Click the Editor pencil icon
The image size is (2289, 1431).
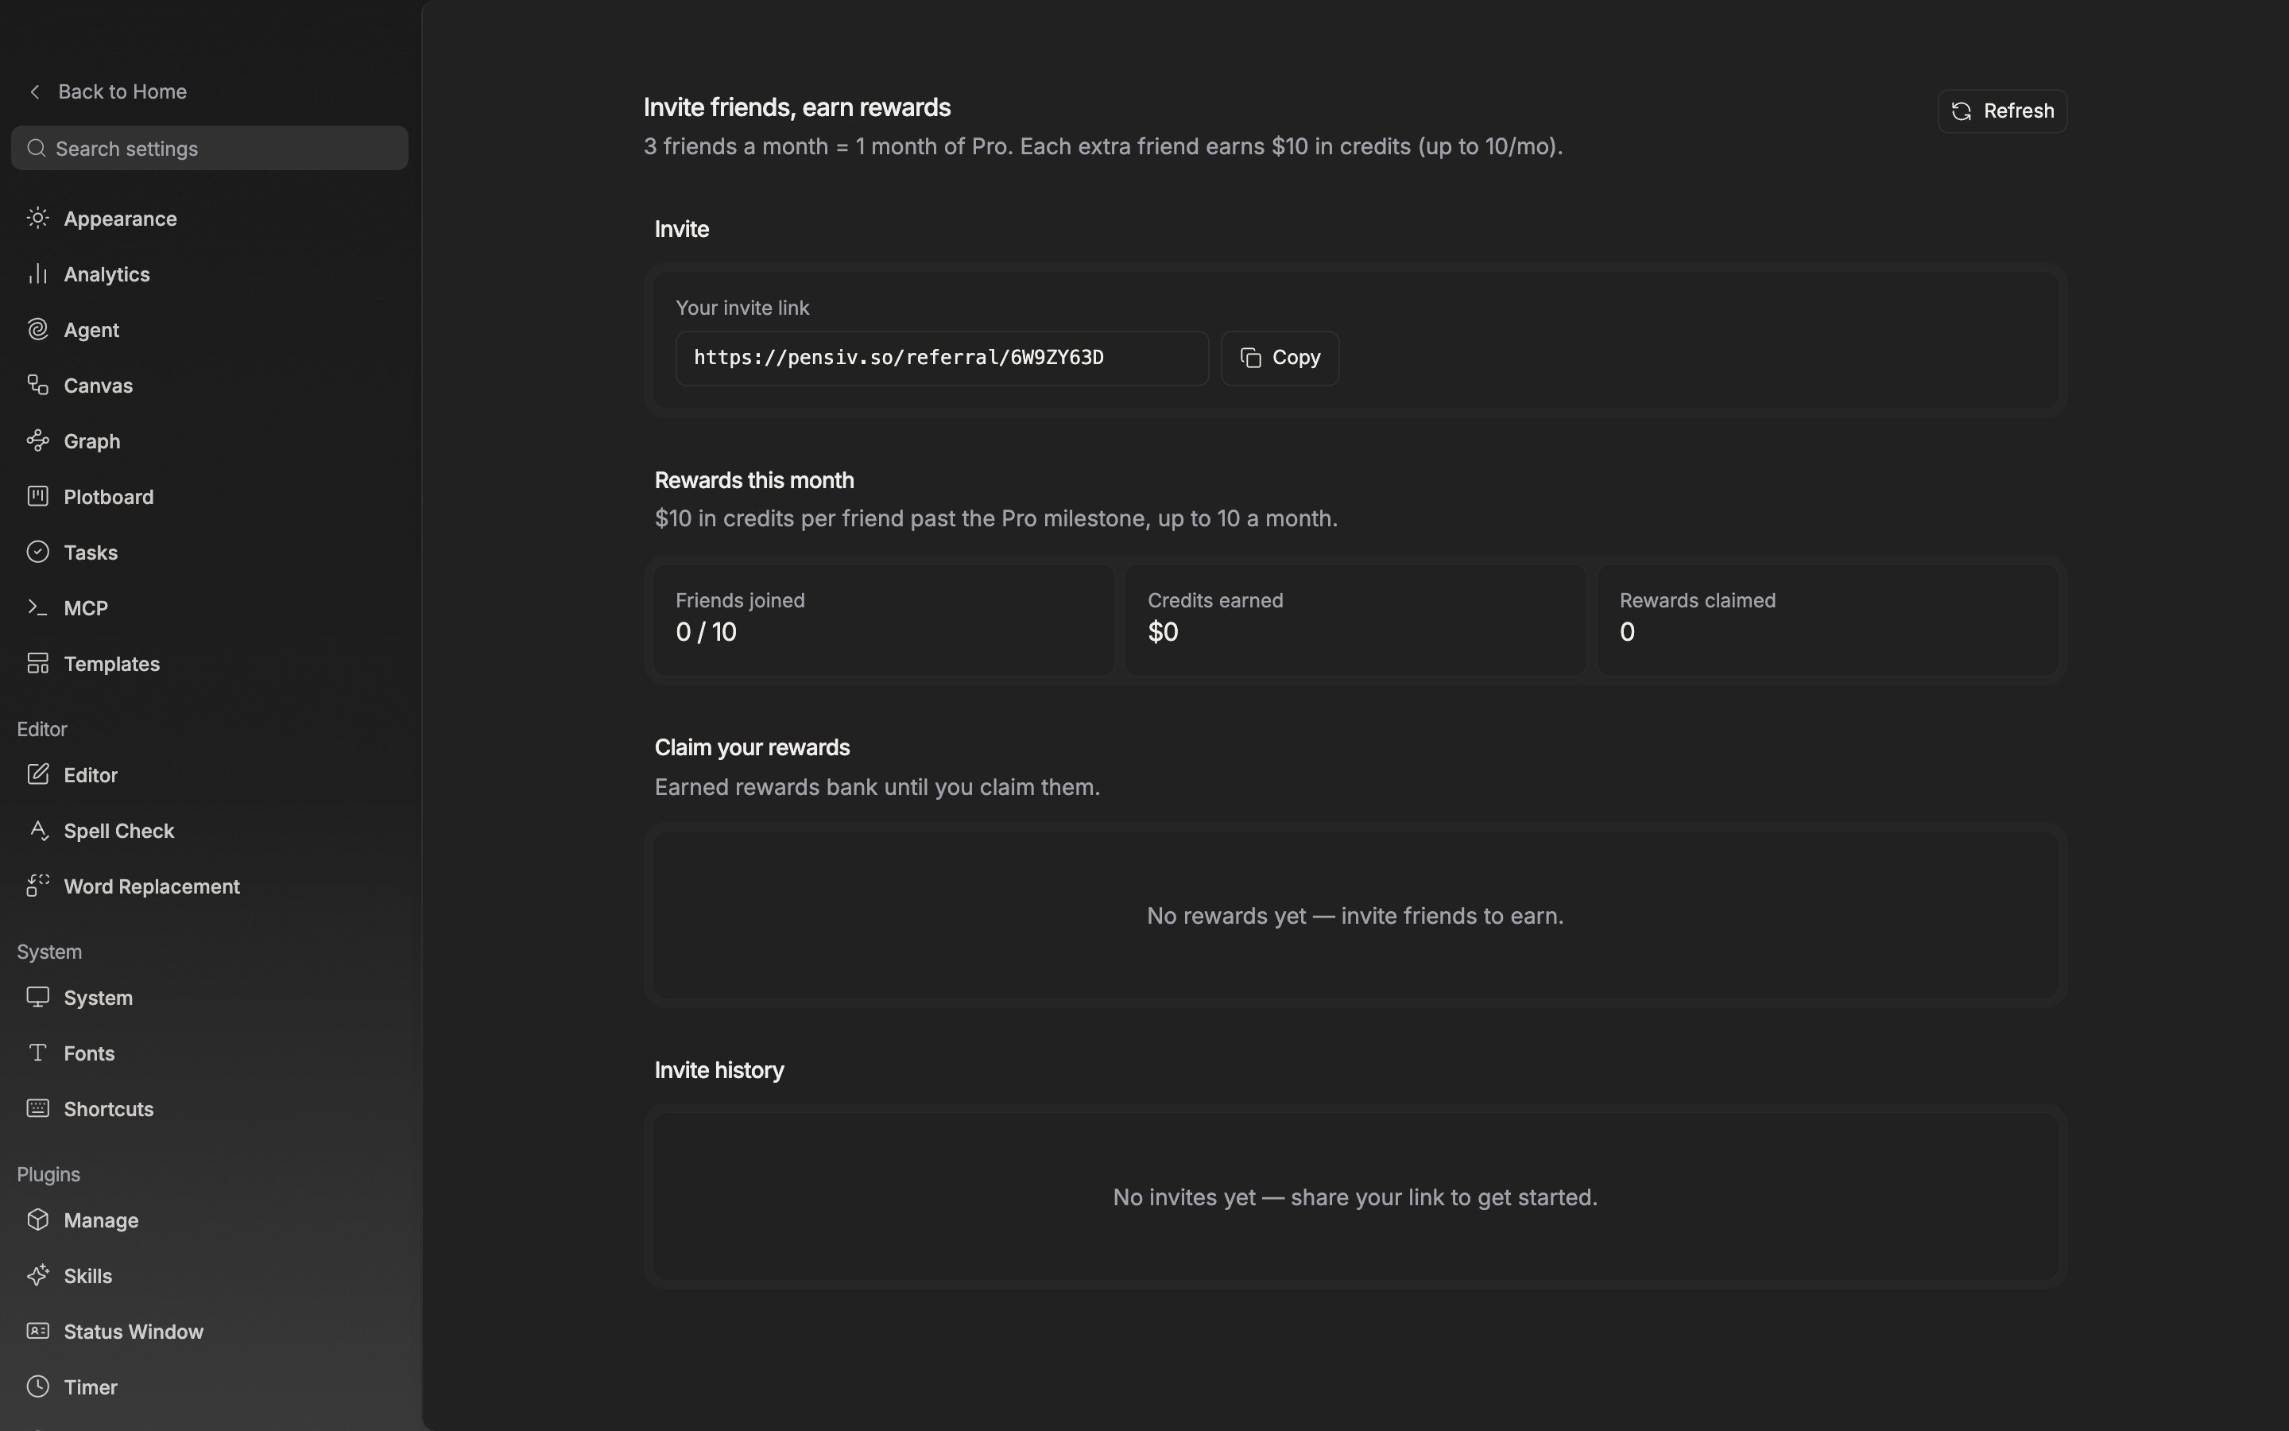[38, 775]
